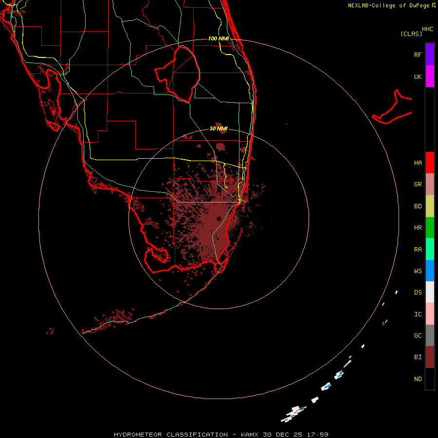The image size is (438, 438).
Task: Click the black radar site dot
Action: coord(219,219)
